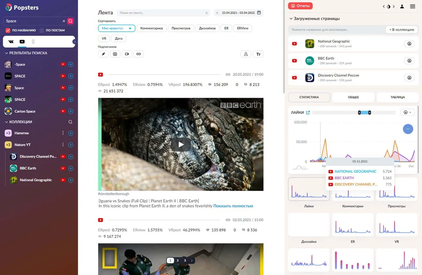Expand post text with Показать полностью

(x=233, y=206)
